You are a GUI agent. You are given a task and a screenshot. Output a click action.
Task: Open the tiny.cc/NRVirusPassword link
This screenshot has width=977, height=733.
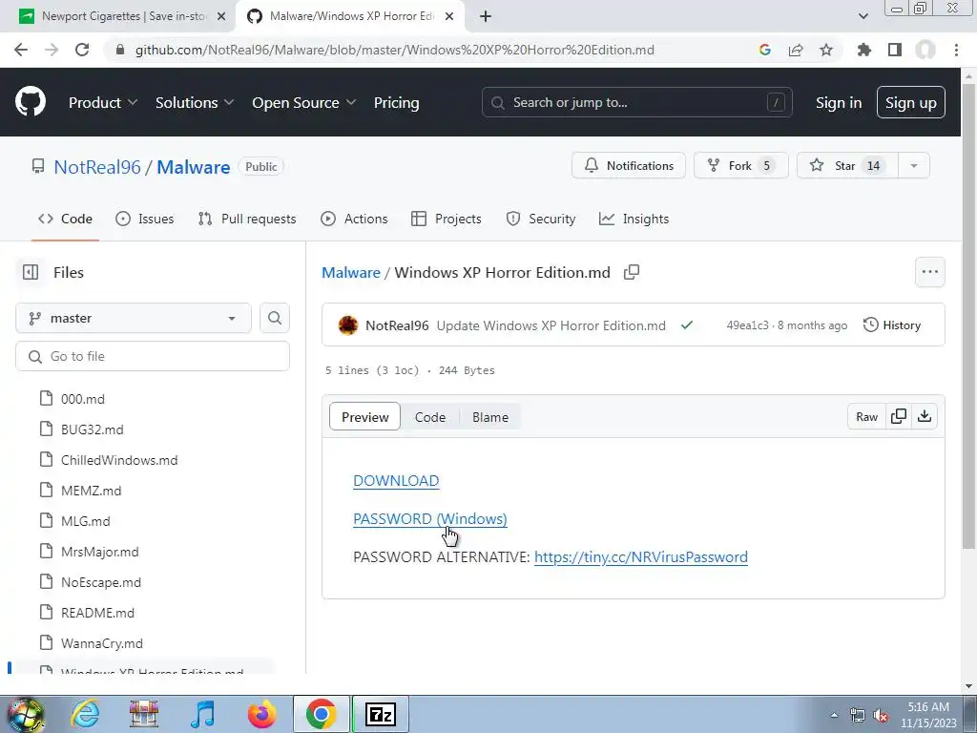(640, 556)
